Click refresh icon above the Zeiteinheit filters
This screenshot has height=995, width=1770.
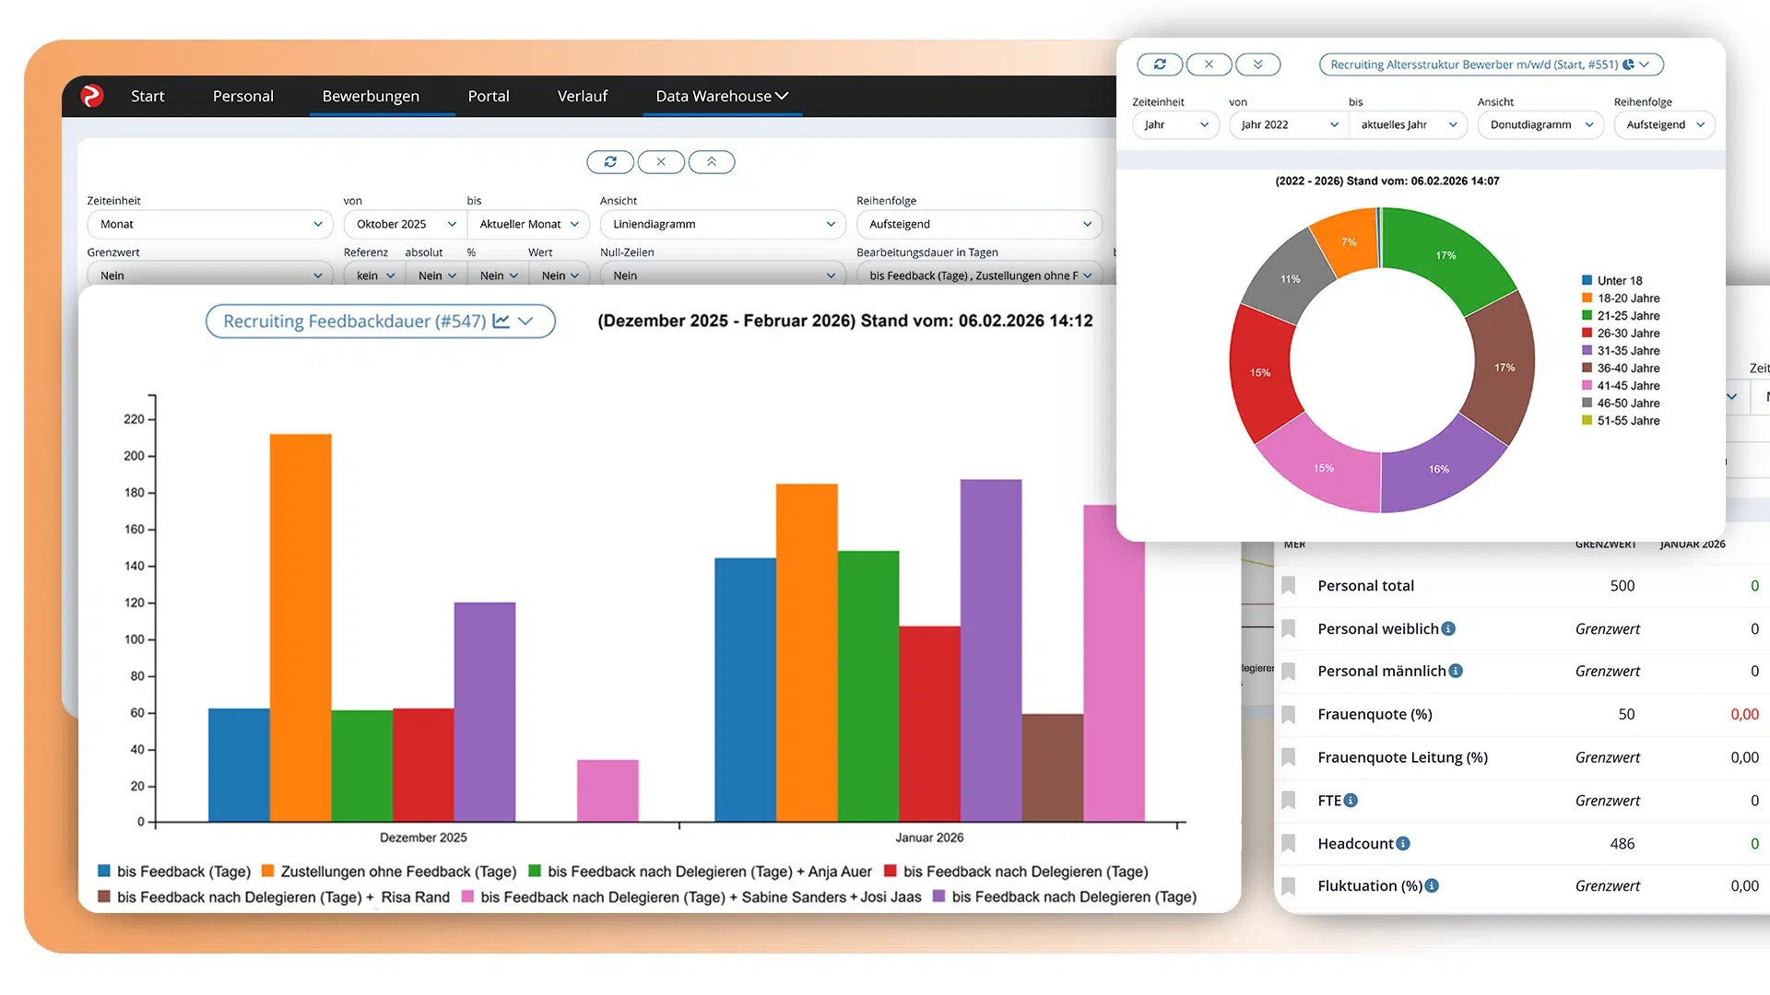tap(610, 162)
